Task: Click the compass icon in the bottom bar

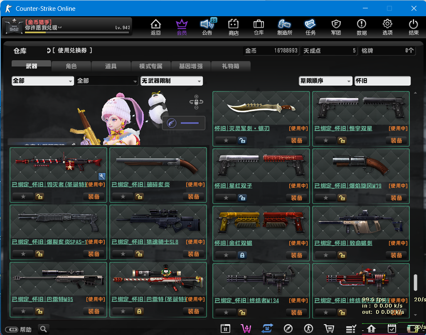Action: [x=288, y=329]
